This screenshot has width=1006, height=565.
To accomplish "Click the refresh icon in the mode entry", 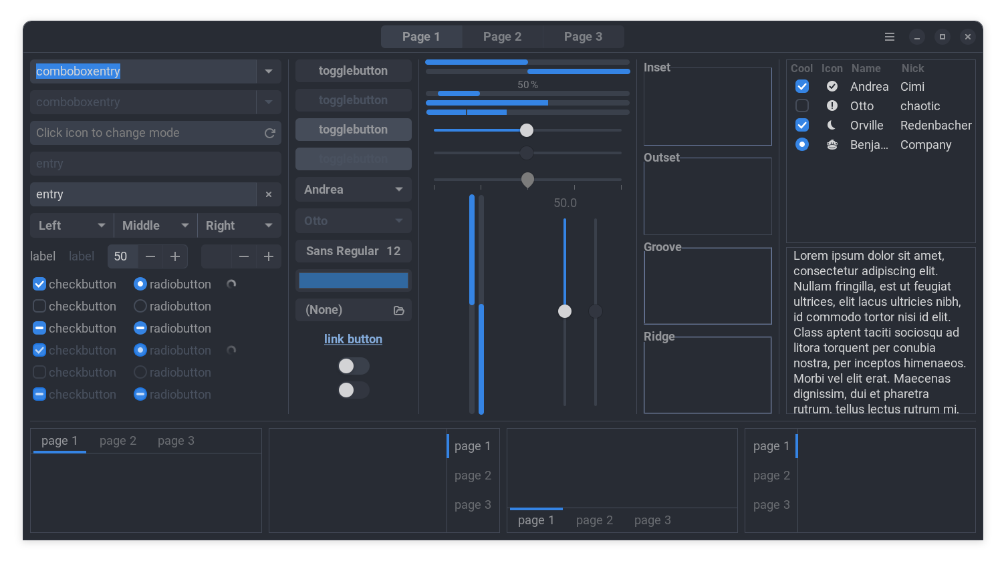I will pyautogui.click(x=269, y=133).
